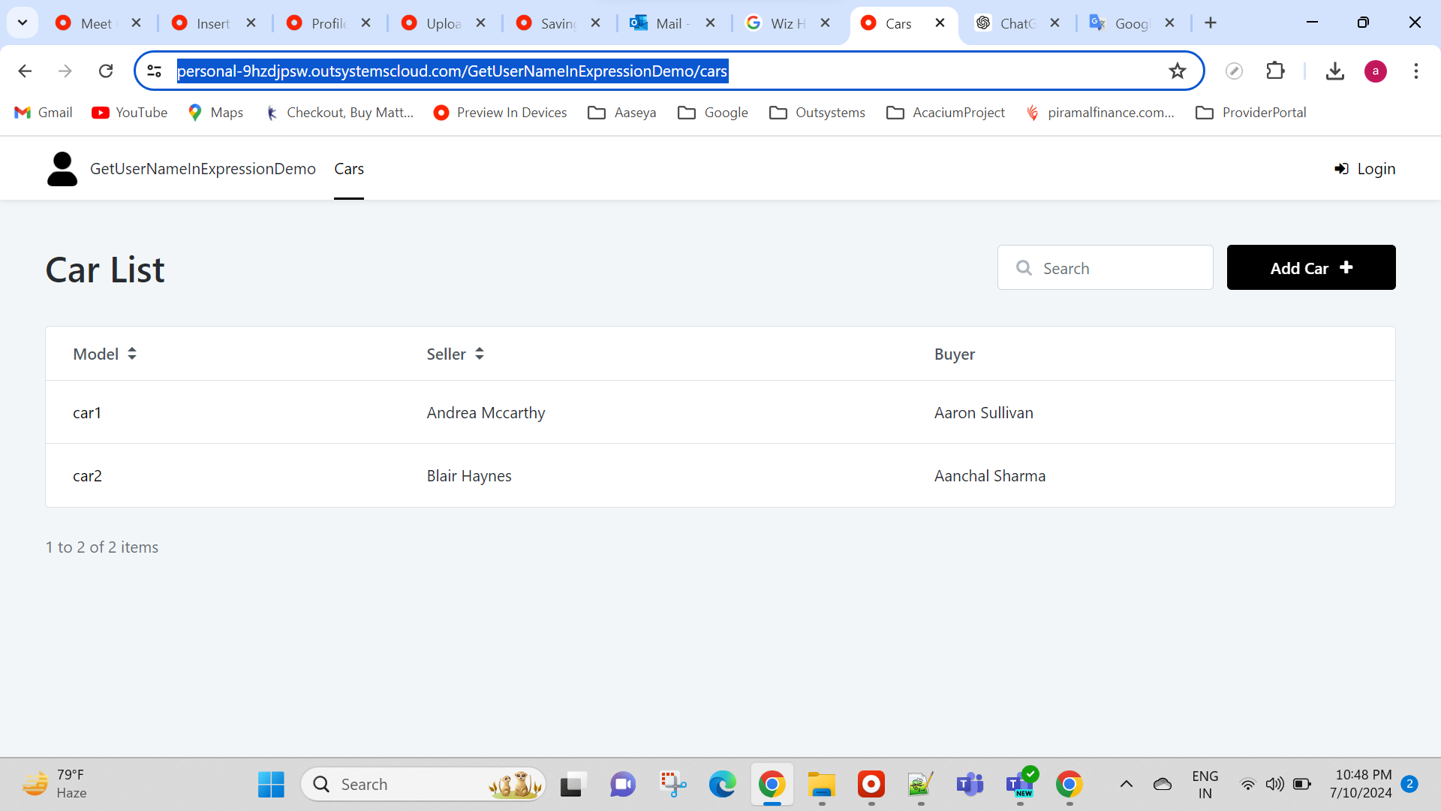Click the Add Car button

tap(1311, 267)
